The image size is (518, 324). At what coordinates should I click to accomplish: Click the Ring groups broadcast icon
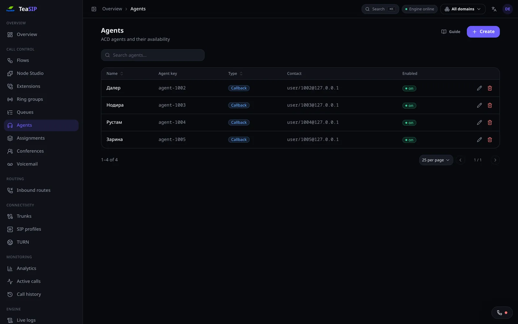[10, 99]
